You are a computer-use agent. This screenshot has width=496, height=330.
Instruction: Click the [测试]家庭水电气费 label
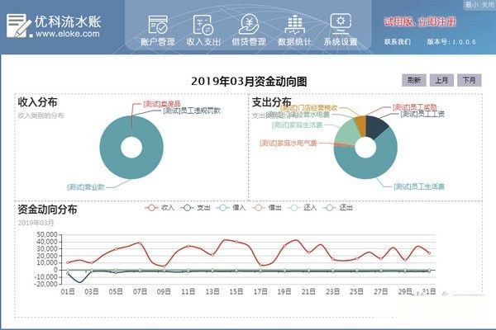tap(289, 143)
